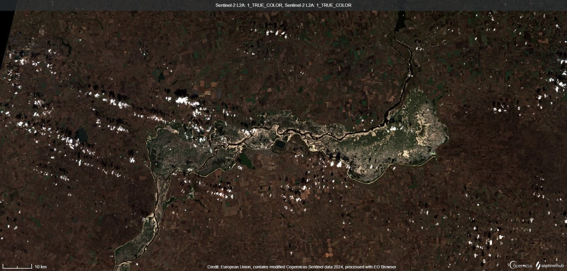The height and width of the screenshot is (271, 567).
Task: Click the dark green patch south of the valley
Action: coord(246,161)
